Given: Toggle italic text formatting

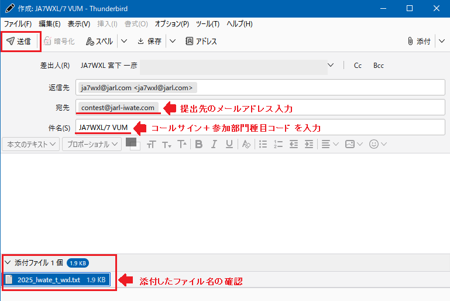Looking at the screenshot, I should tap(214, 144).
